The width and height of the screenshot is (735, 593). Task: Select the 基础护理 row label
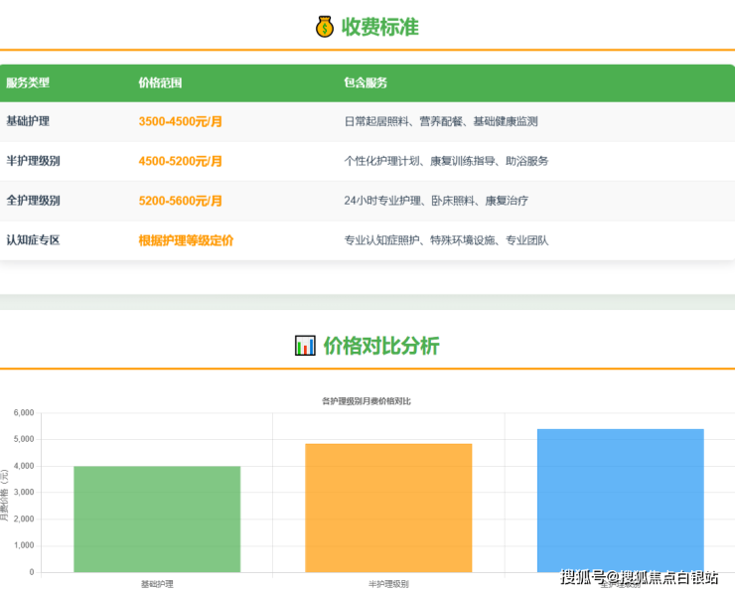28,121
